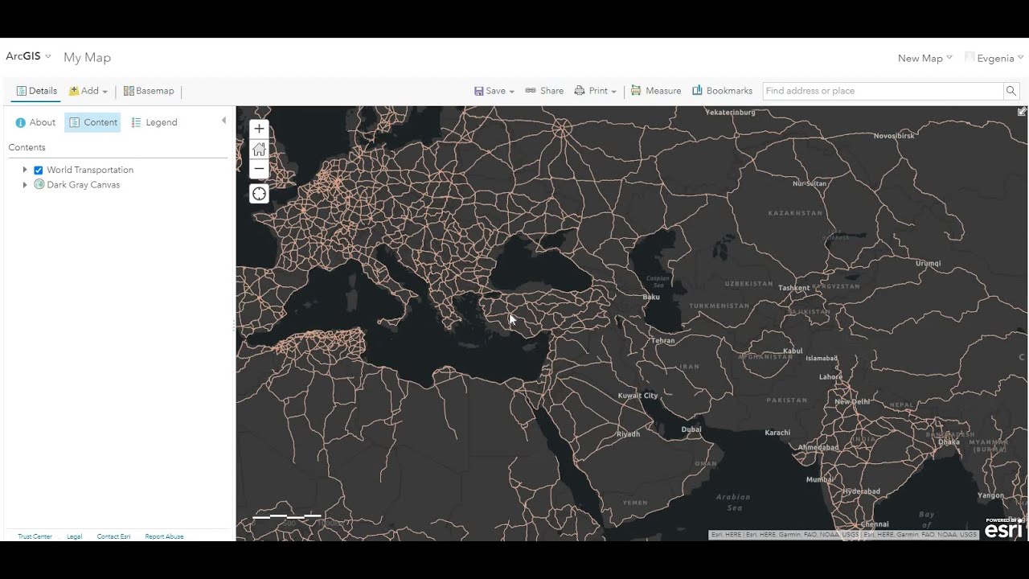1029x579 pixels.
Task: Click the Baku label on map
Action: coord(651,297)
